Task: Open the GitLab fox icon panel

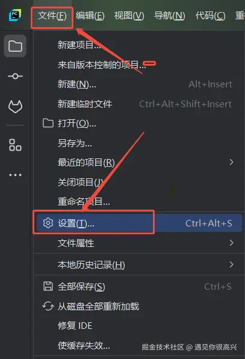Action: click(x=15, y=107)
